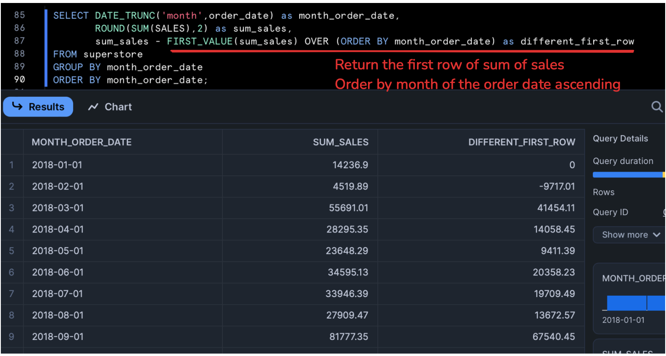This screenshot has width=666, height=356.
Task: Select the cell containing 2018-03-01
Action: coord(58,208)
